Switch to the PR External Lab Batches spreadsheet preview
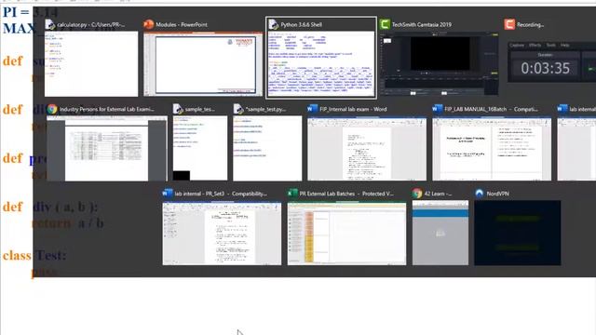Screen dimensions: 596x335 tap(346, 234)
